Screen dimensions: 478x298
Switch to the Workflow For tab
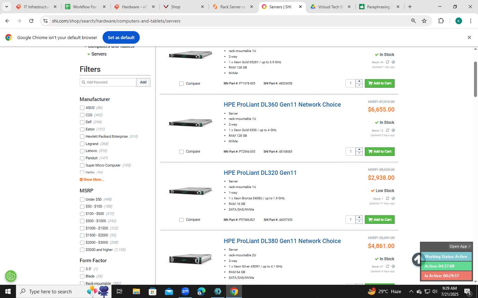(x=85, y=7)
